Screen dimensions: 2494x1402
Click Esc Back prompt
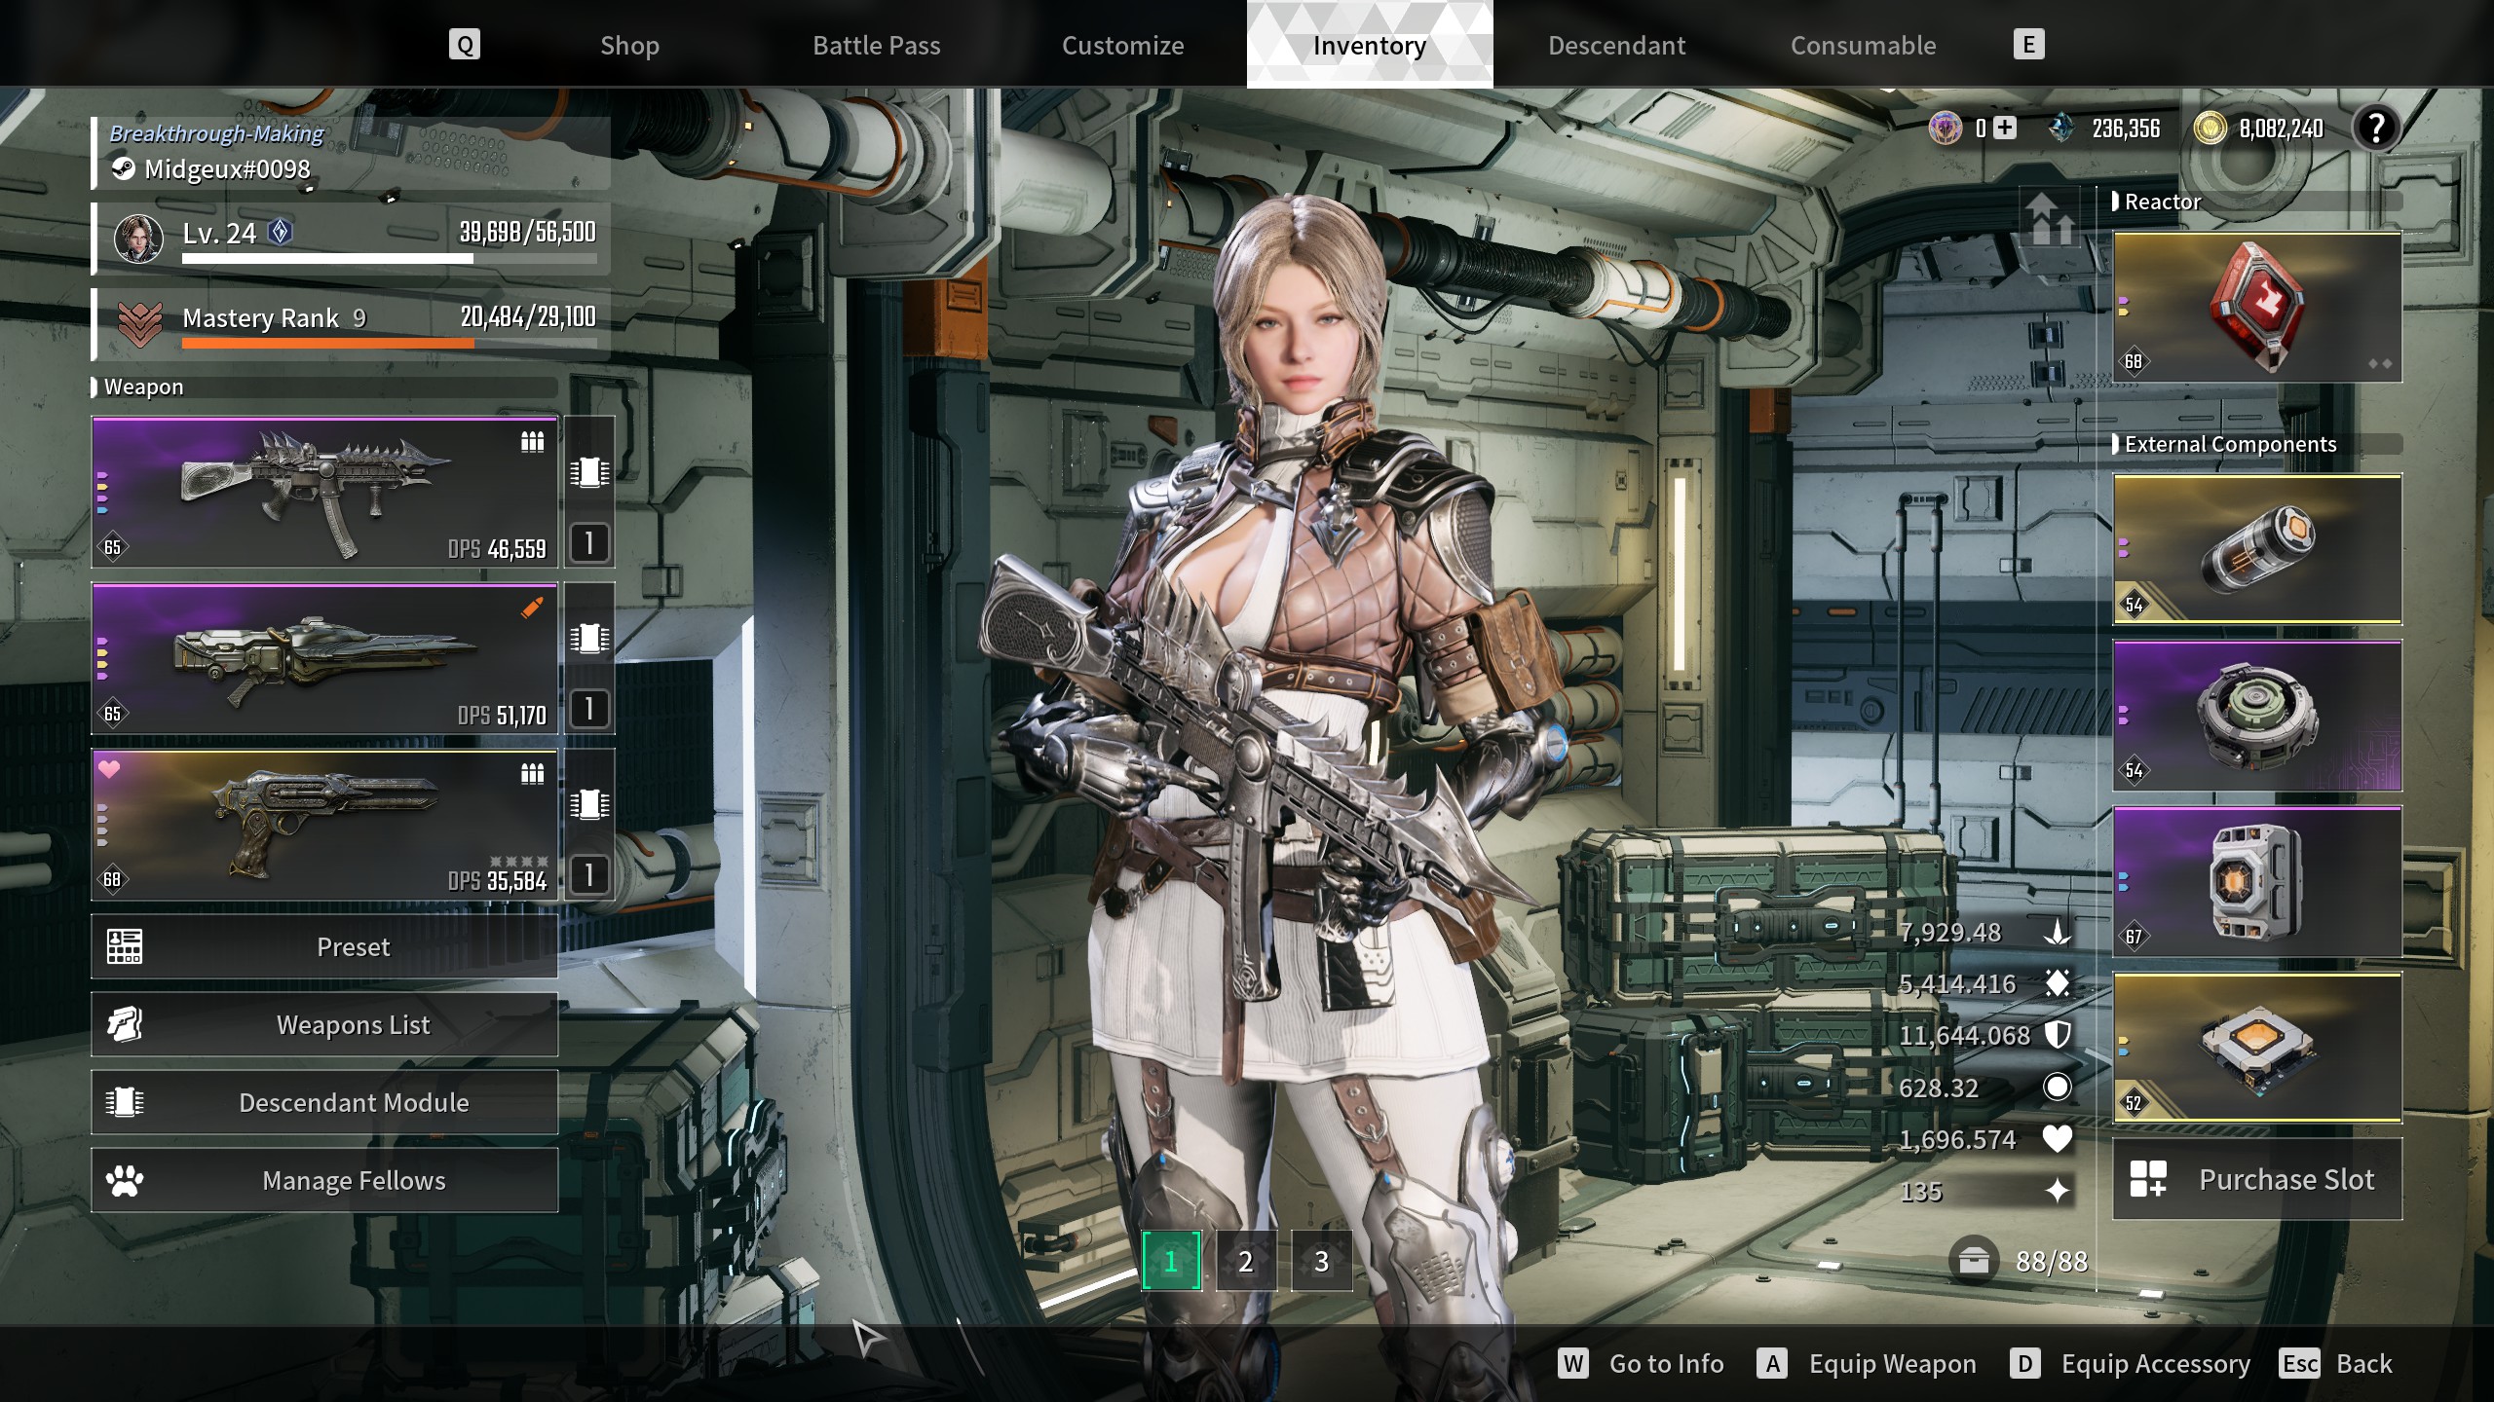pos(2336,1363)
